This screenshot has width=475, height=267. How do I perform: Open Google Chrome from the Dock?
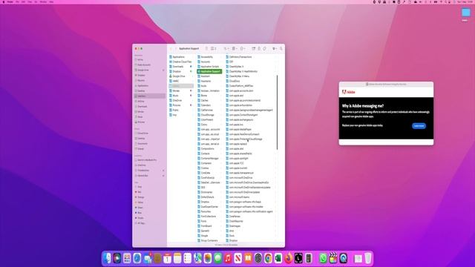pos(268,258)
